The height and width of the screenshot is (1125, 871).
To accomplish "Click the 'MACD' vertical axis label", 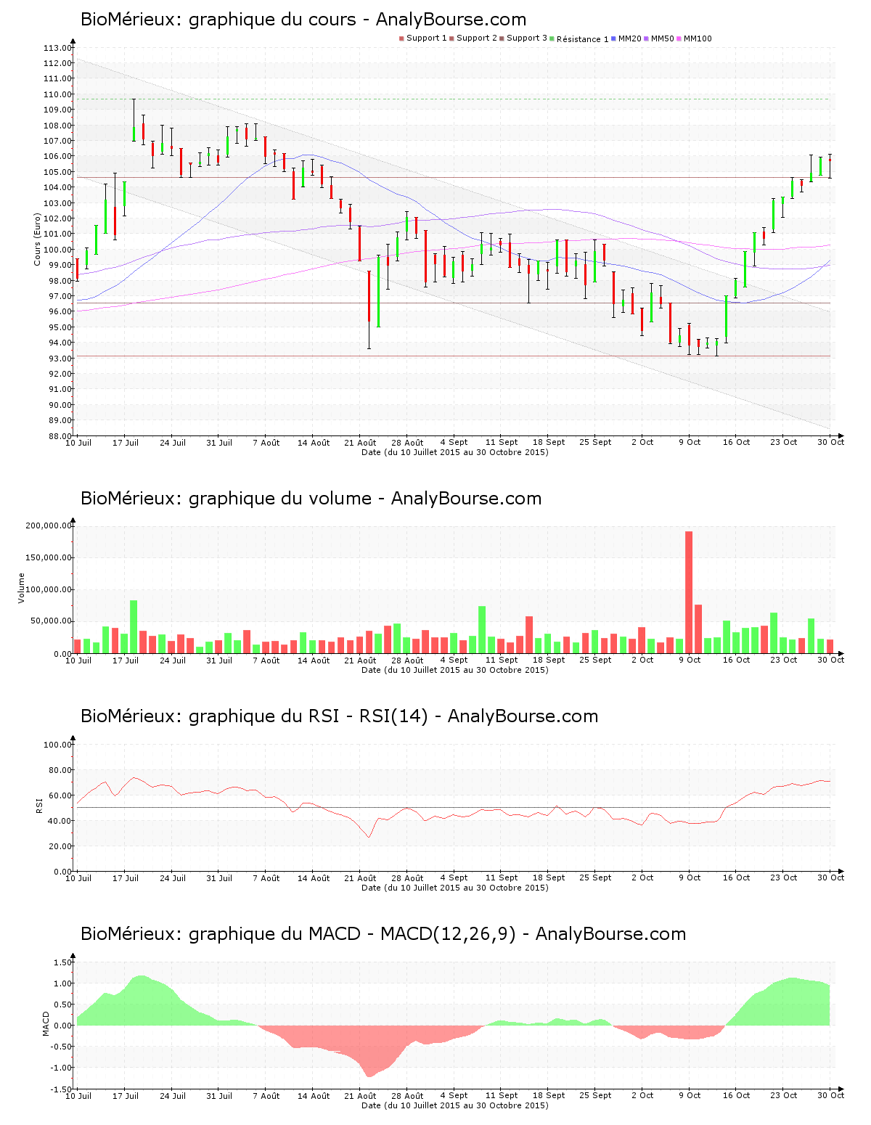I will (46, 1023).
